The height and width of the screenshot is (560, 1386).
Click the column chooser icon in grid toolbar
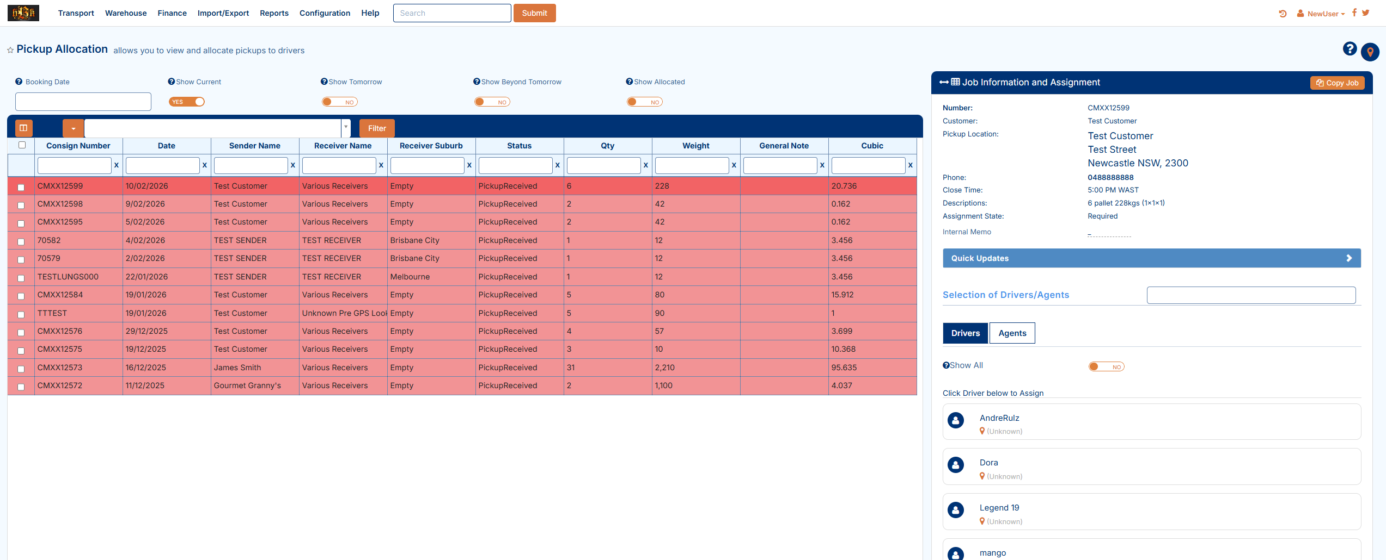click(x=23, y=128)
